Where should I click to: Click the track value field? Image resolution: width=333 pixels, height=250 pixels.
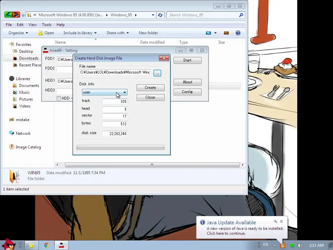[115, 102]
